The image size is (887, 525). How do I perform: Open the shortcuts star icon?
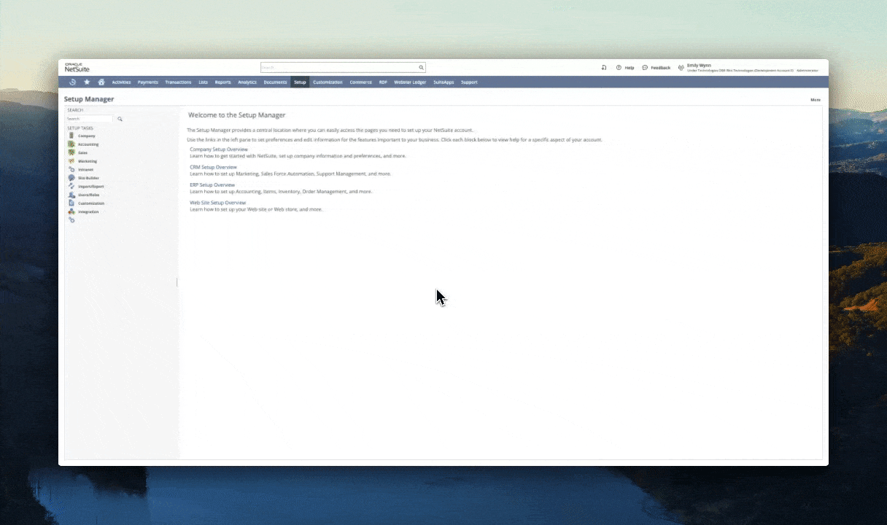[87, 82]
